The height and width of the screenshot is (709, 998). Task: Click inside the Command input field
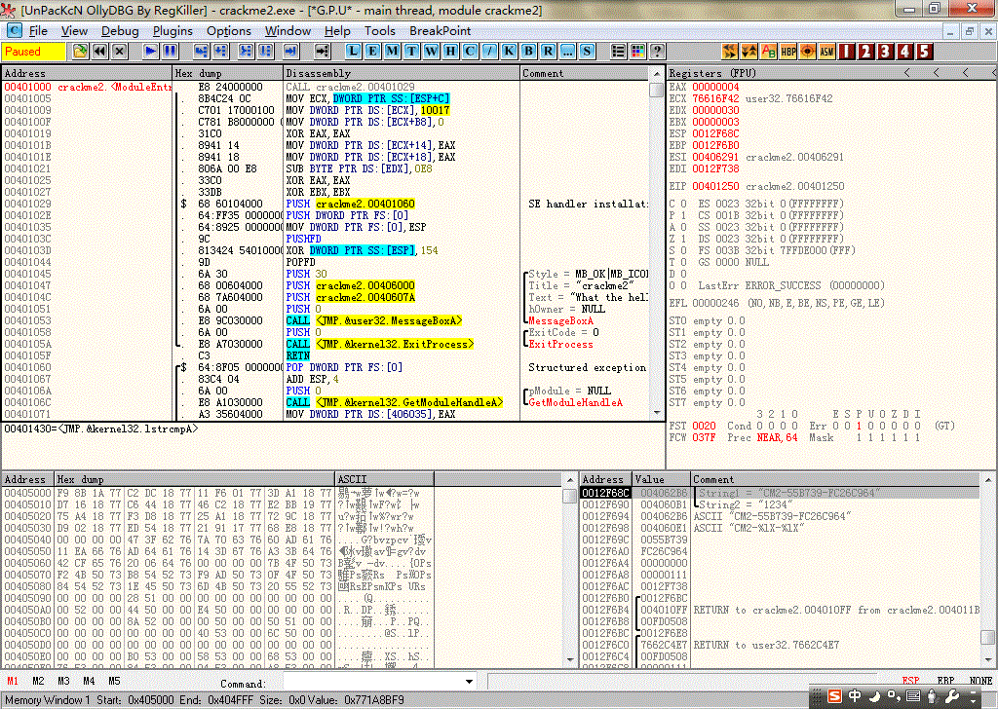pos(370,682)
